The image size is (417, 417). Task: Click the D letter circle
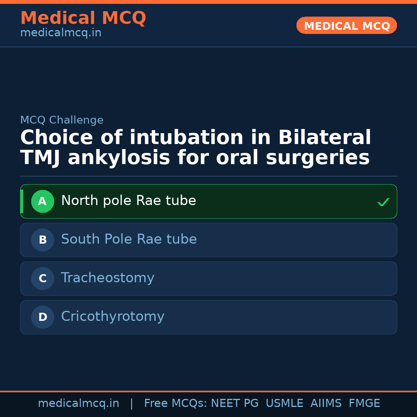coord(42,317)
